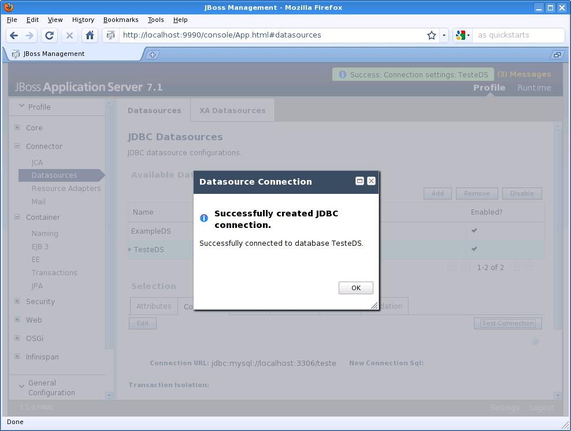The width and height of the screenshot is (571, 431).
Task: Open the Tools menu
Action: pyautogui.click(x=155, y=20)
